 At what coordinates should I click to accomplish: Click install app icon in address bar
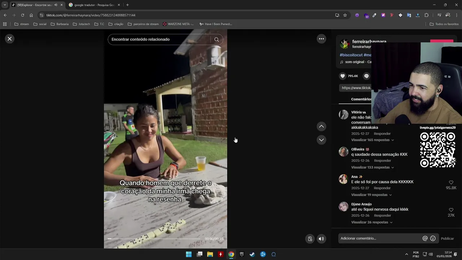point(337,15)
